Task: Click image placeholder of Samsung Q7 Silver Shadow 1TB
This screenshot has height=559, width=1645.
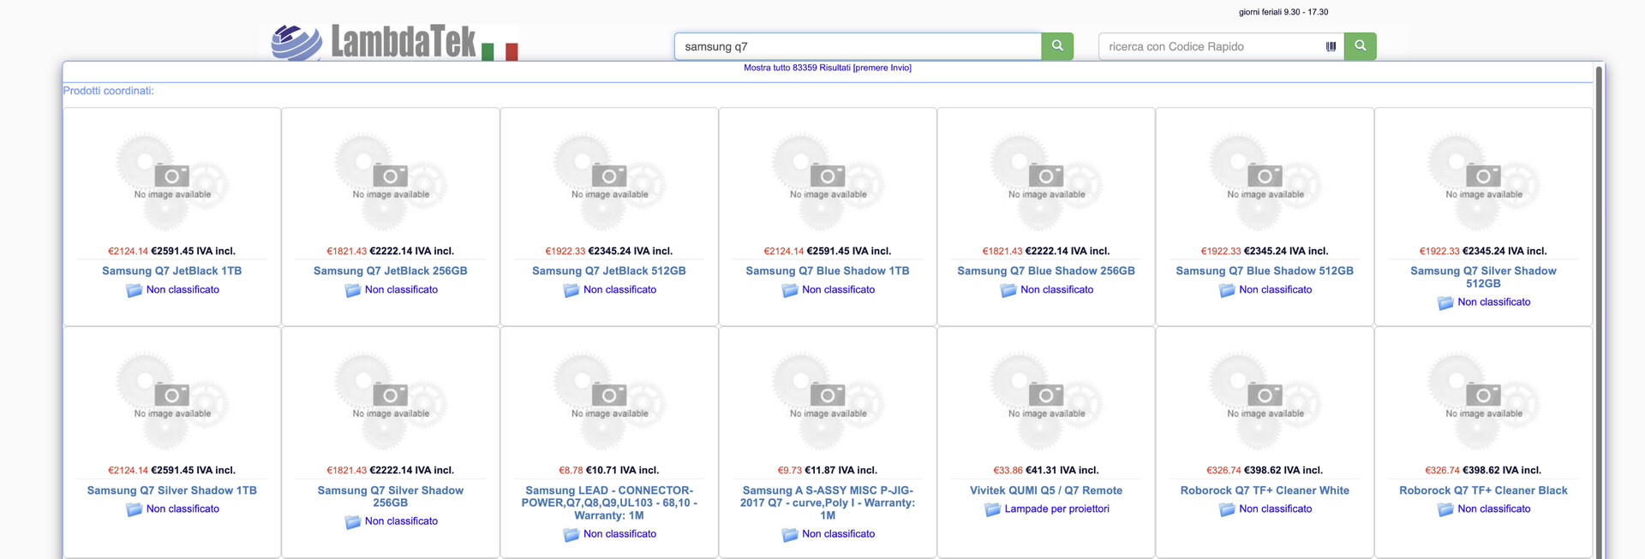Action: click(172, 401)
